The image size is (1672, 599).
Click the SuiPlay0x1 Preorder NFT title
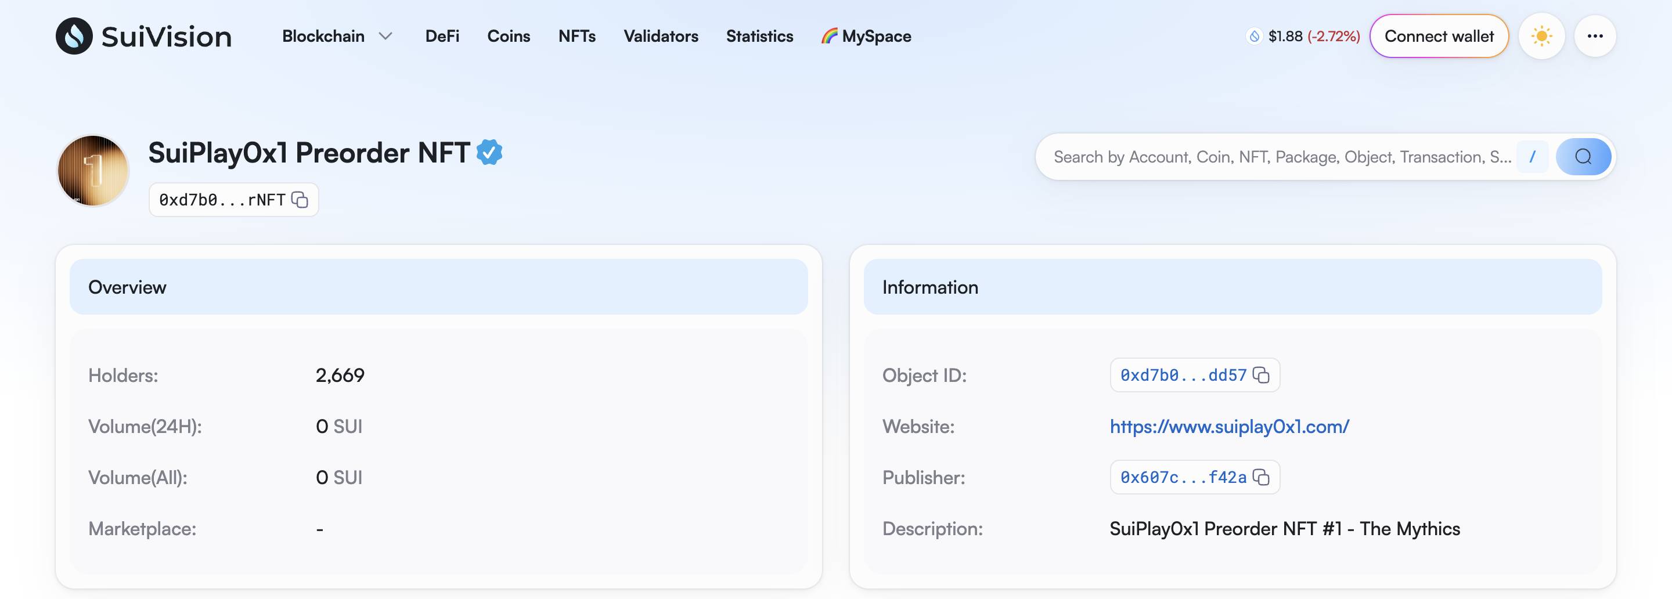pyautogui.click(x=309, y=153)
